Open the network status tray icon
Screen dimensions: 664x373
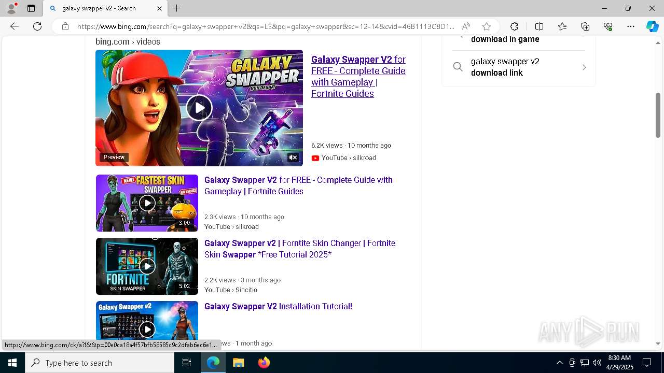tap(585, 363)
